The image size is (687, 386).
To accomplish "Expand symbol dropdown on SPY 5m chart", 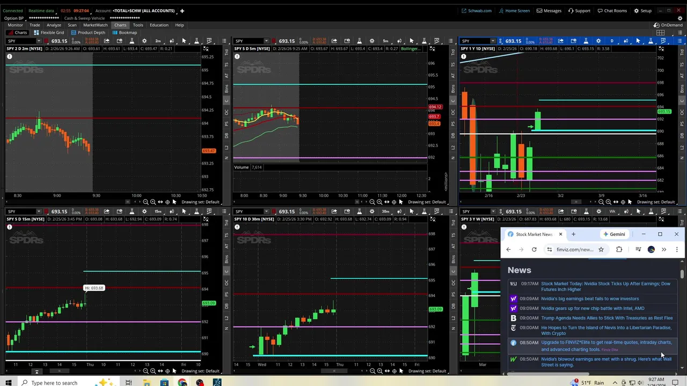I will click(x=266, y=41).
